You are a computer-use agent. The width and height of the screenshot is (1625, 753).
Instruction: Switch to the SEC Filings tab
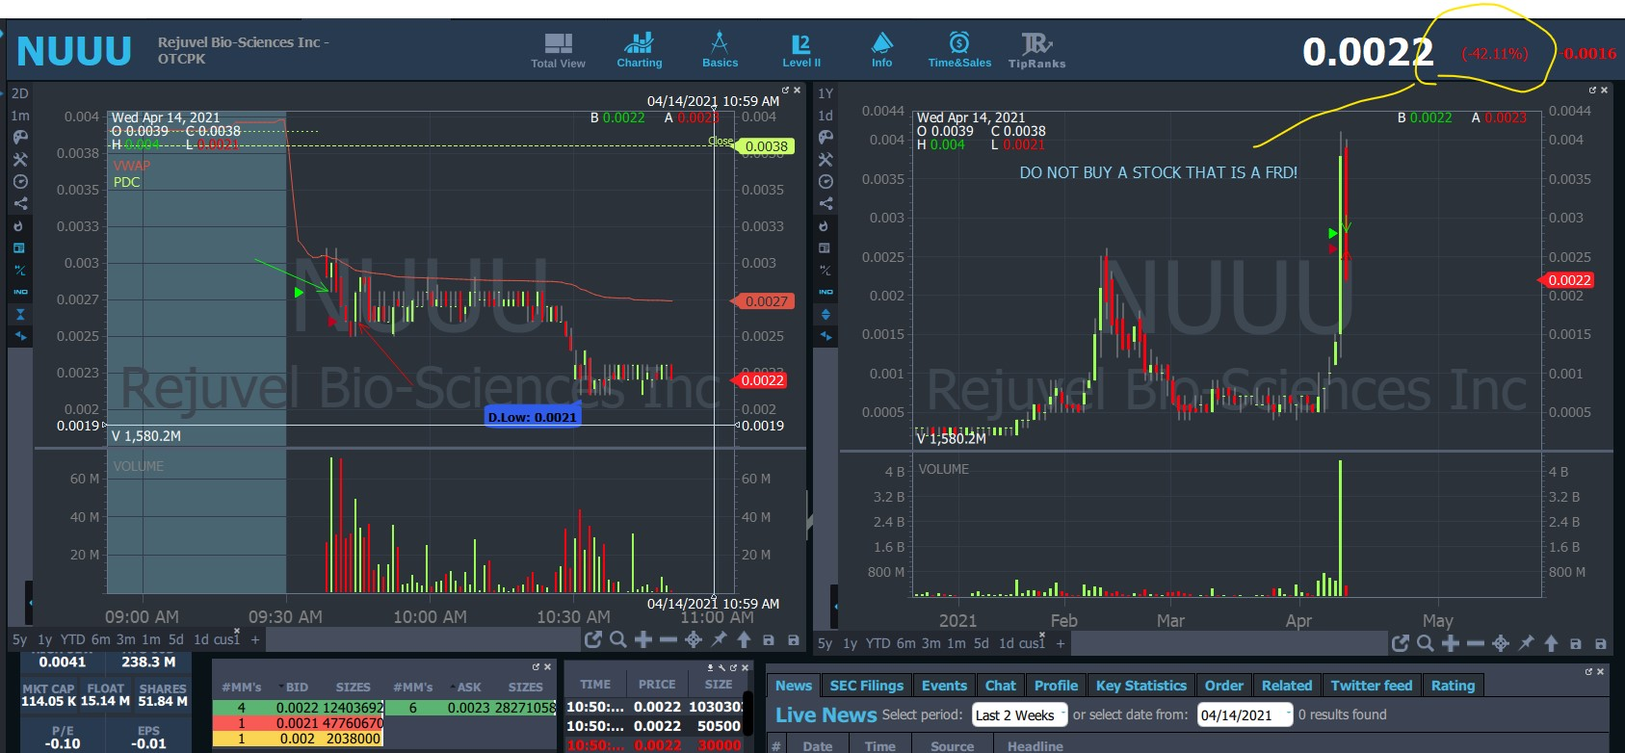tap(867, 686)
